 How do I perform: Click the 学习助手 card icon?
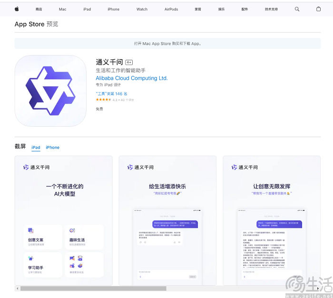30,258
